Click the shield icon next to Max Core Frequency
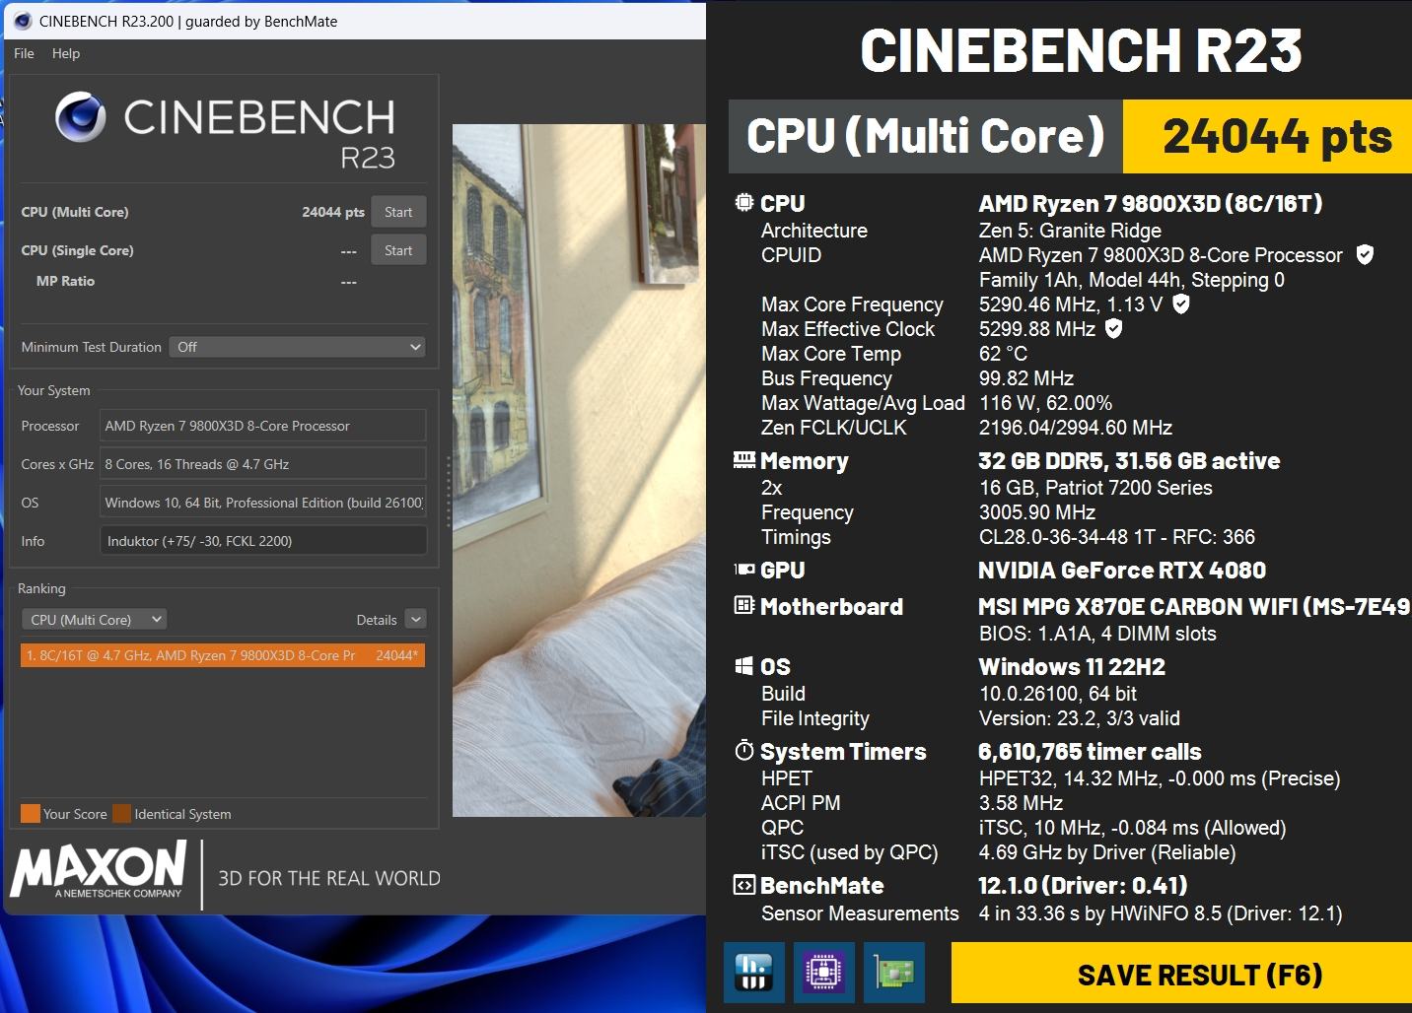 [1181, 304]
